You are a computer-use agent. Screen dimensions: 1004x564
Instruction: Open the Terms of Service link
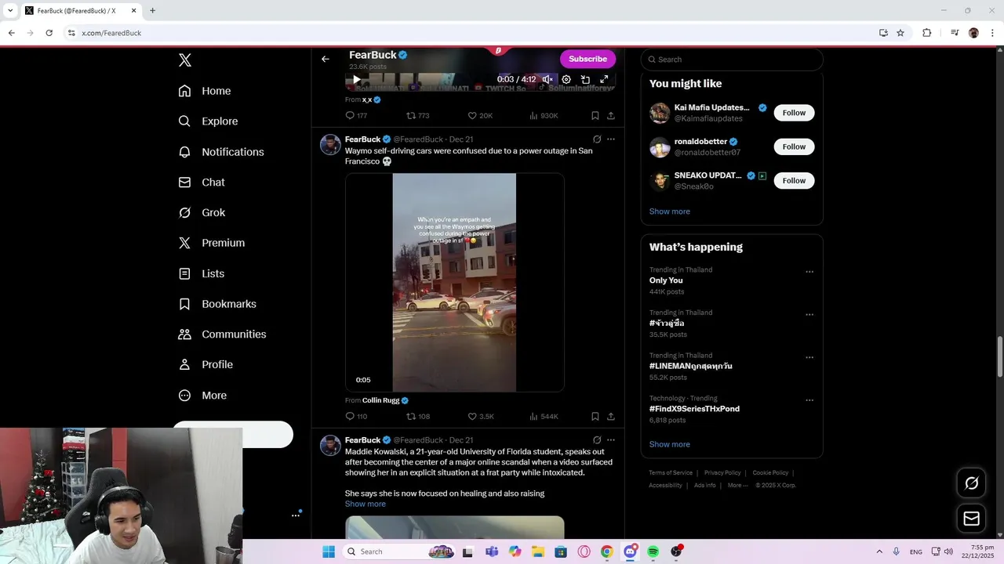click(671, 473)
